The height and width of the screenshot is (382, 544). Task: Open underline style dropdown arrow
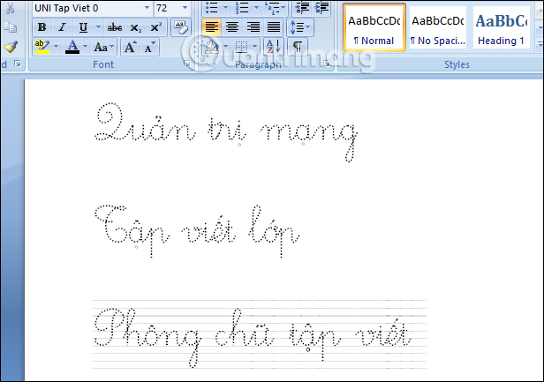coord(99,27)
